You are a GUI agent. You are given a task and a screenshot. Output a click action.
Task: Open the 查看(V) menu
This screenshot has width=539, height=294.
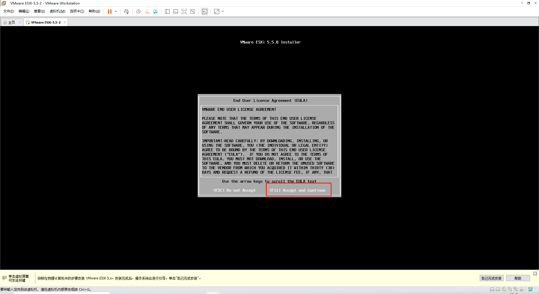coord(39,11)
